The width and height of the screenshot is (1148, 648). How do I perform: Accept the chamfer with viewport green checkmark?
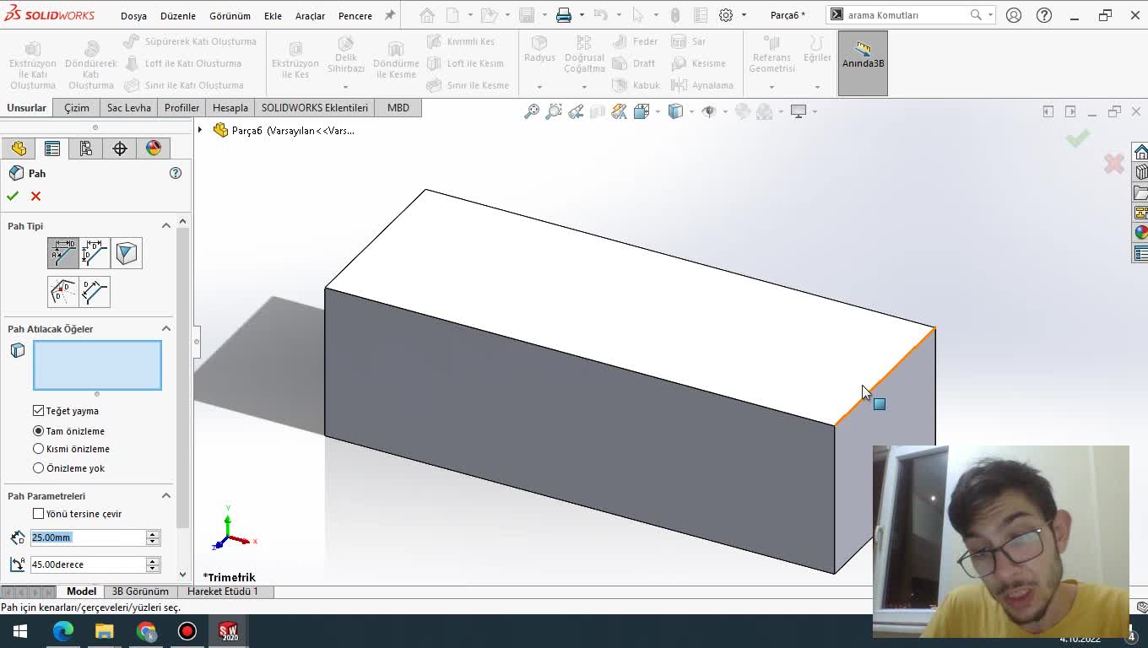[1077, 138]
